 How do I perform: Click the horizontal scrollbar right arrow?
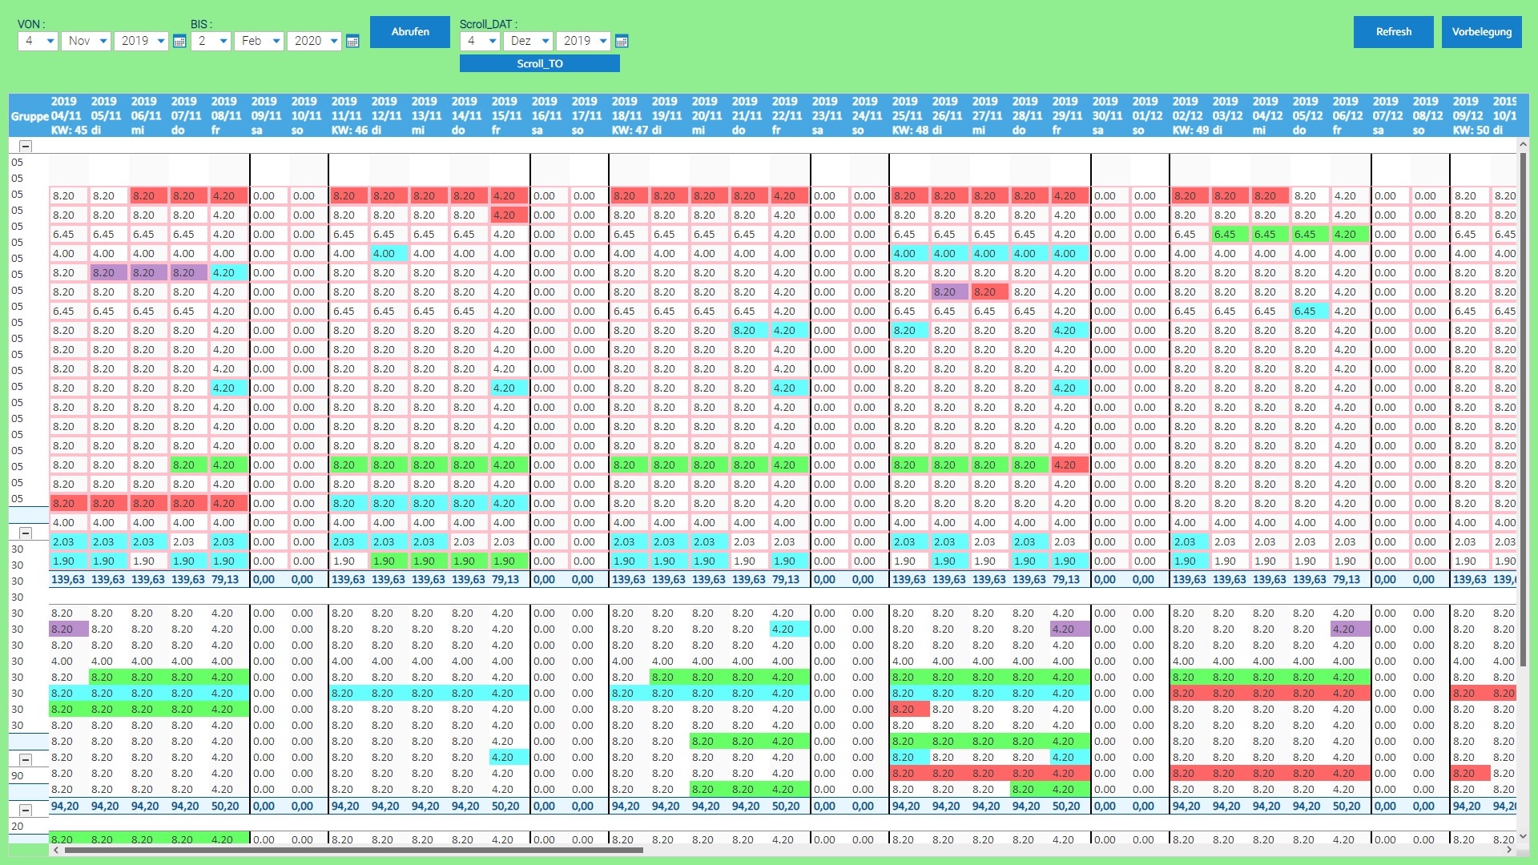[1509, 850]
